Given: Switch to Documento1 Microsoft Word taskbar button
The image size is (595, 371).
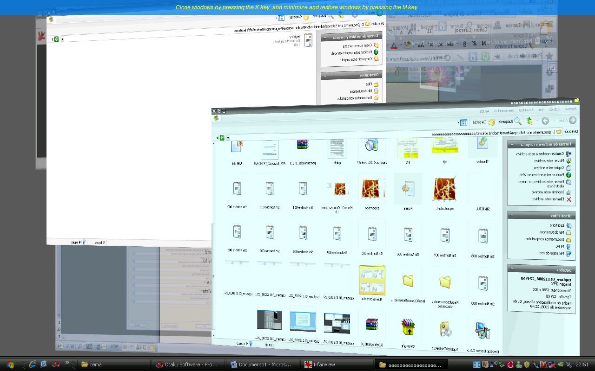Looking at the screenshot, I should coord(263,365).
